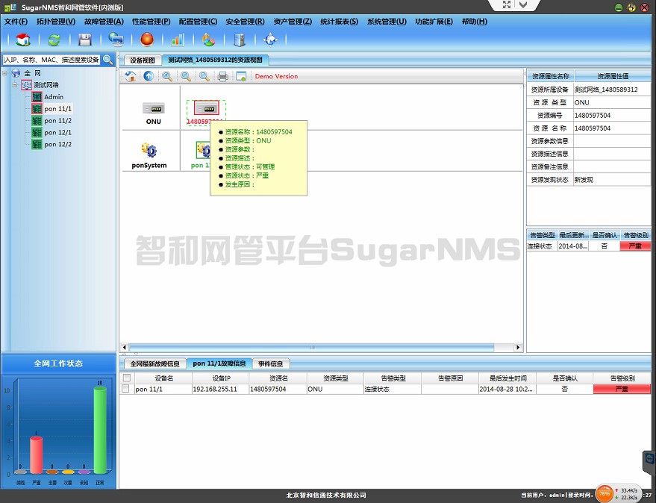Open the 系统管理(U) menu

click(387, 22)
